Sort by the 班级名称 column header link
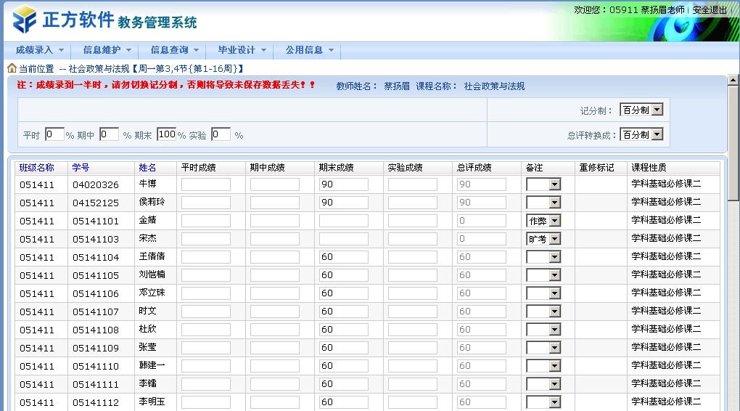 coord(37,167)
